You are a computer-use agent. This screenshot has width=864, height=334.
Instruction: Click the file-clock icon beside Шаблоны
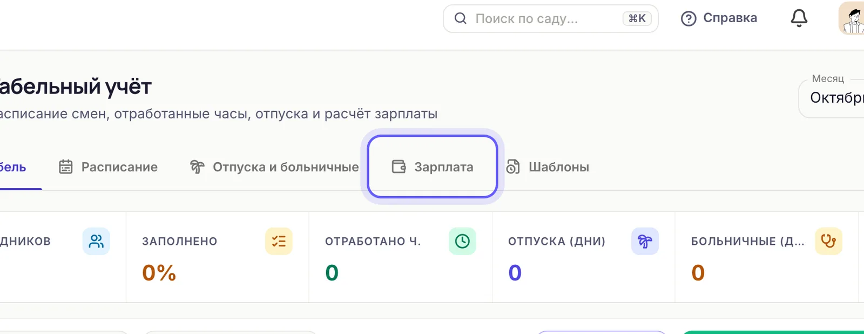point(513,167)
